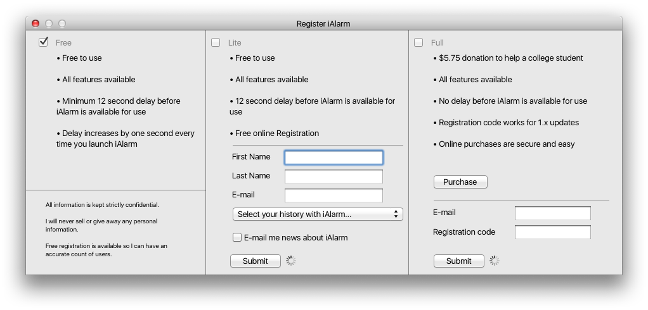Image resolution: width=648 pixels, height=310 pixels.
Task: Close the Register iAlarm window
Action: pos(36,23)
